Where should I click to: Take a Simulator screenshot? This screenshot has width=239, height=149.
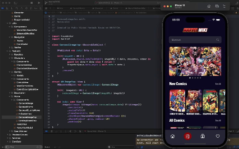[217, 6]
